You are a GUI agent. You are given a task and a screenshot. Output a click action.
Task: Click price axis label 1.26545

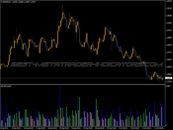(169, 45)
